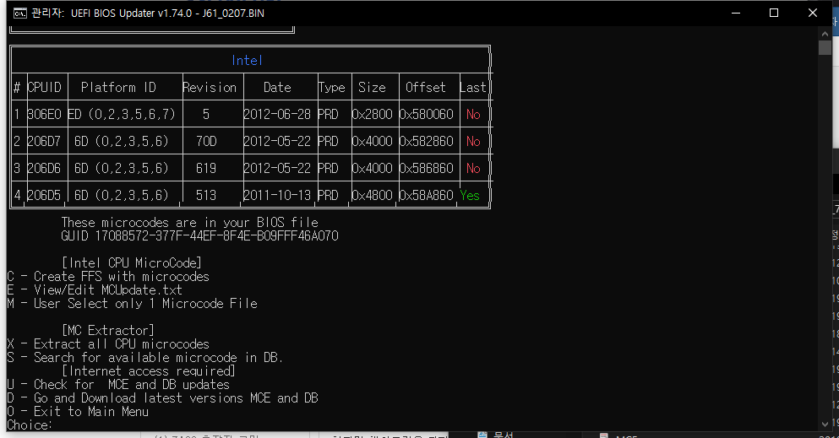This screenshot has height=438, width=839.
Task: Click offset '0x586860'
Action: pos(426,168)
